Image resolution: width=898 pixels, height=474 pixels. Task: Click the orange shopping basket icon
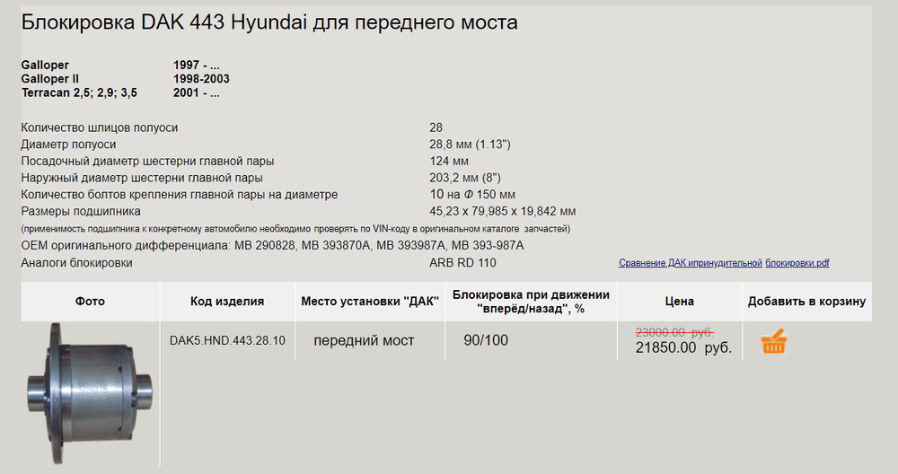pos(773,342)
